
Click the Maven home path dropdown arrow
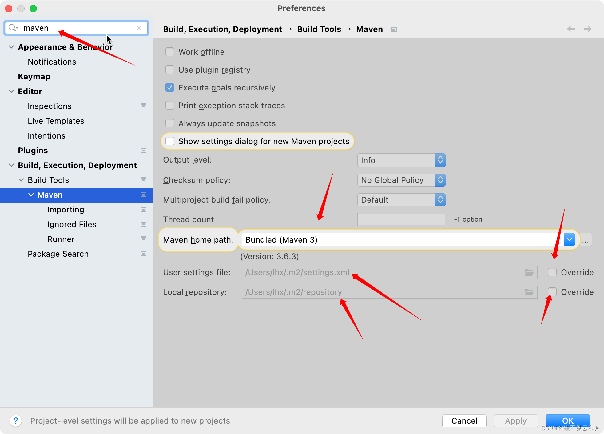click(570, 239)
